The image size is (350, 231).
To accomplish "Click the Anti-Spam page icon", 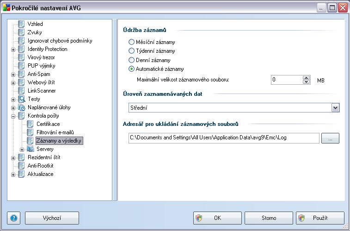I will pos(21,74).
